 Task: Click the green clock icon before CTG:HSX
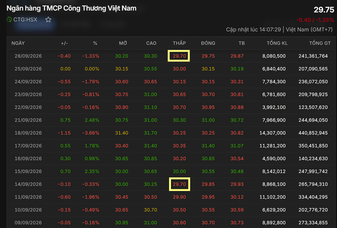pos(9,19)
